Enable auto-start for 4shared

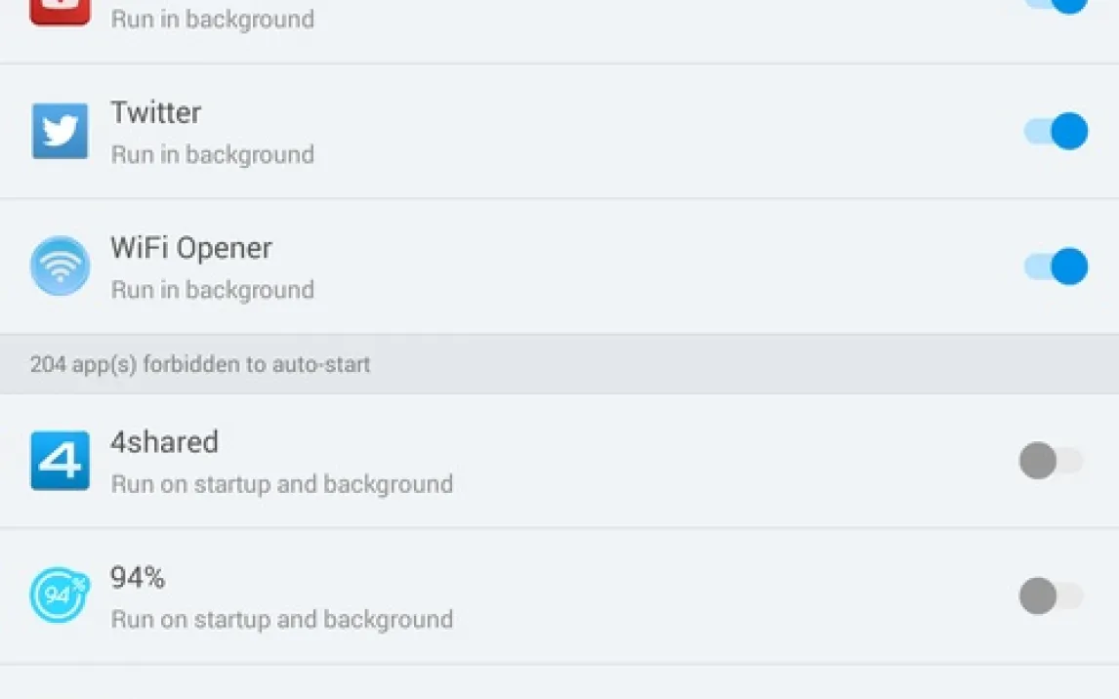tap(1051, 461)
